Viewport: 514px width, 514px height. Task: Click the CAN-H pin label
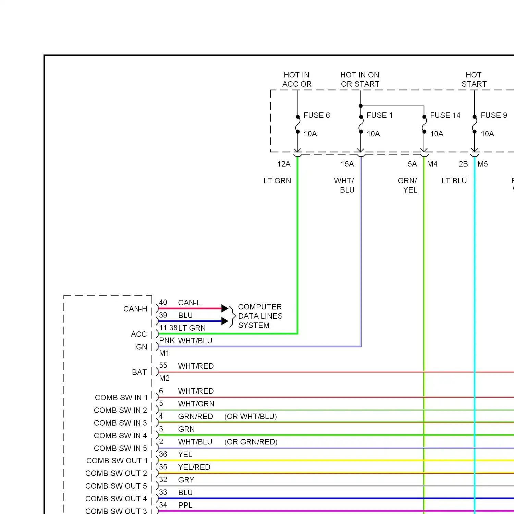[x=135, y=309]
